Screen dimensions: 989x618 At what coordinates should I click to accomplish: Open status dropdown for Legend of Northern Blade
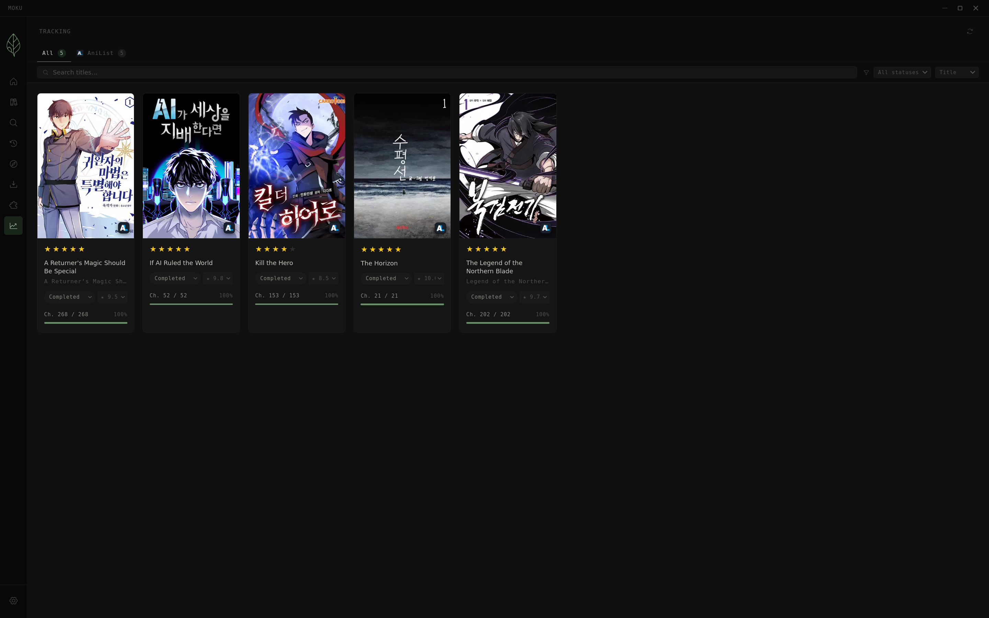492,297
